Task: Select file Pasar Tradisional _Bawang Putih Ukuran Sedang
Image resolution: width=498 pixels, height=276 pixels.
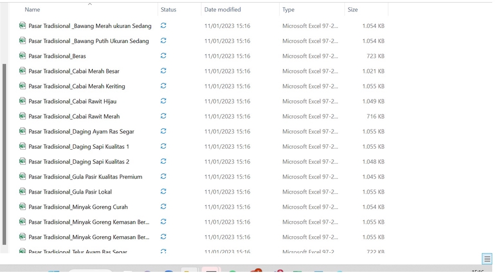Action: pyautogui.click(x=89, y=41)
